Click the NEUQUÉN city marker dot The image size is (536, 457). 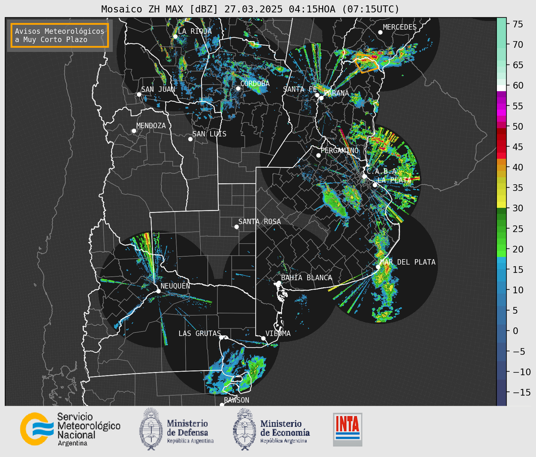[158, 291]
